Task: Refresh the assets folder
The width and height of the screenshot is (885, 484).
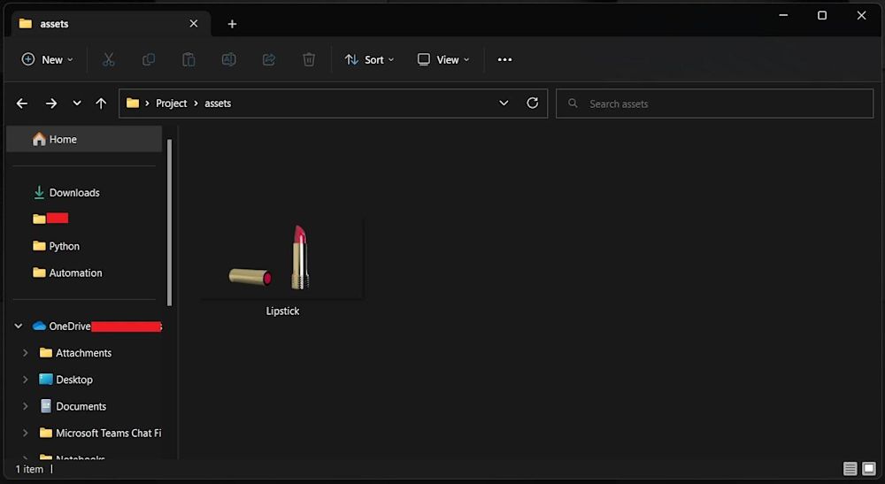Action: (x=532, y=104)
